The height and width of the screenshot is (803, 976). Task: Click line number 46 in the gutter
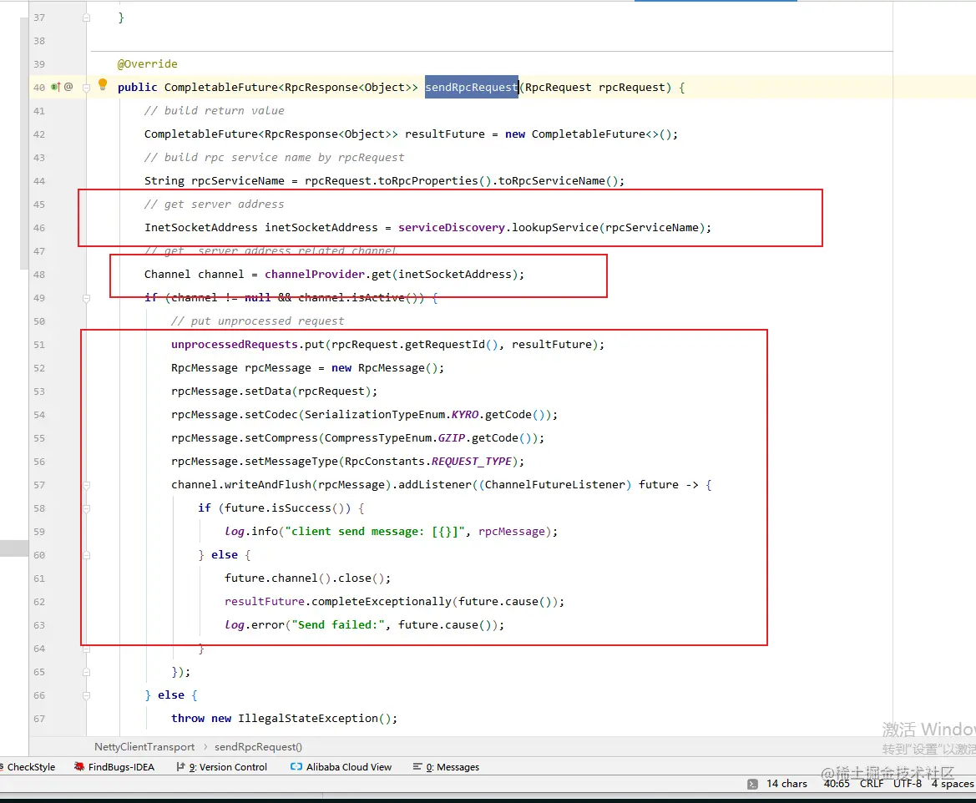click(x=39, y=228)
